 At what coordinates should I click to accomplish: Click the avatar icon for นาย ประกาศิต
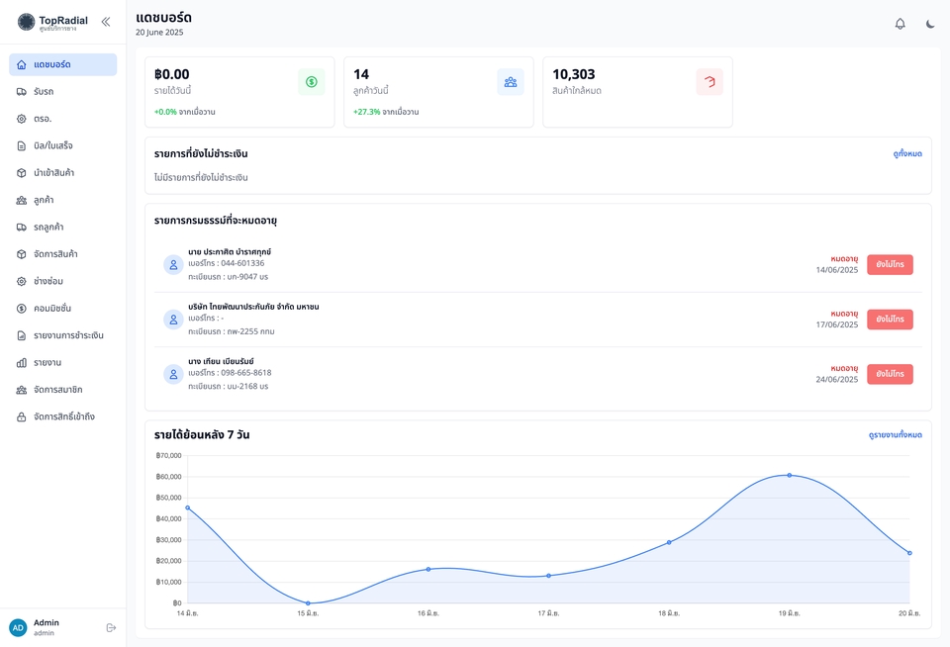[x=173, y=264]
